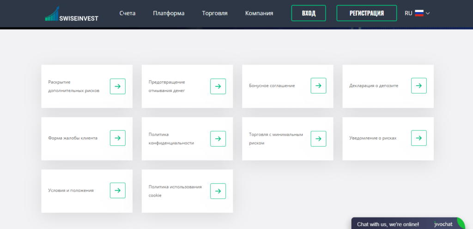
Task: Select Торговля с минимальным риском text
Action: [276, 139]
